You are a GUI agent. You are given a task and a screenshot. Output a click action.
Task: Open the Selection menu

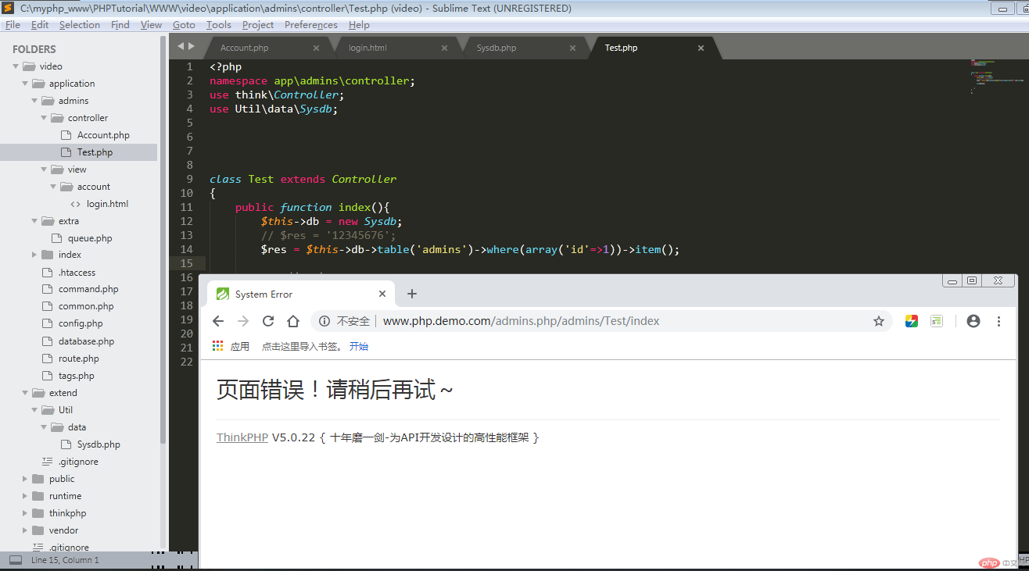point(80,25)
